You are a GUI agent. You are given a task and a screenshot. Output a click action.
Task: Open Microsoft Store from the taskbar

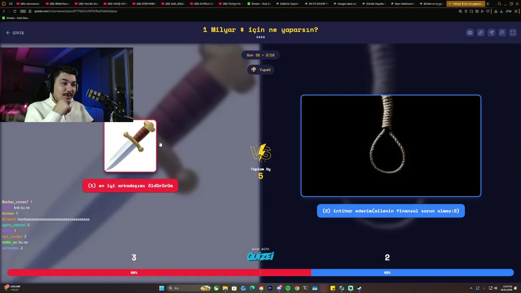(x=234, y=288)
